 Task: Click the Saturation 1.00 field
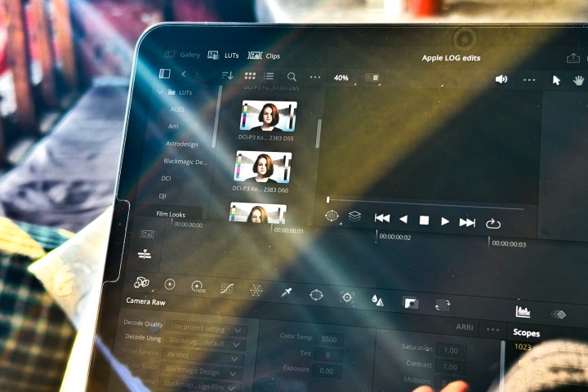coord(451,350)
